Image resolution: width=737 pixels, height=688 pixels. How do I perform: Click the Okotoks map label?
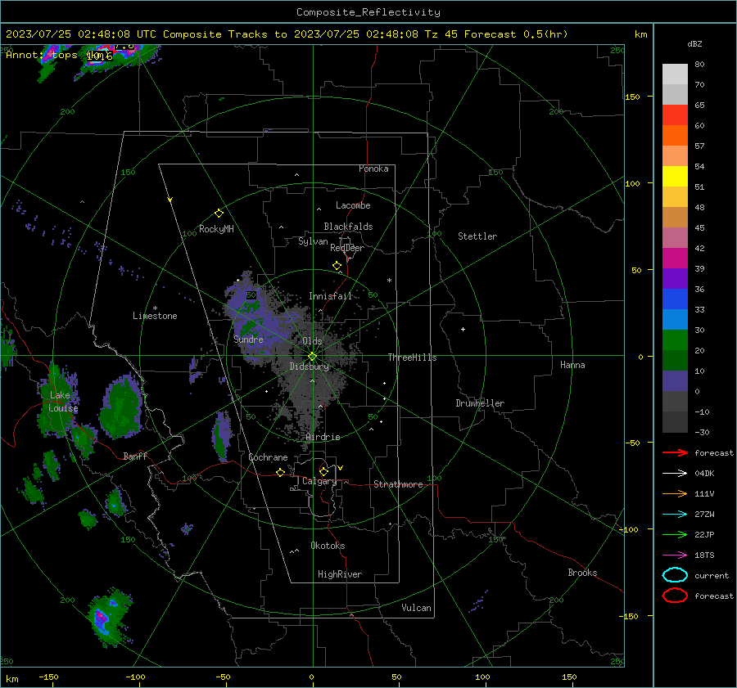tap(328, 545)
